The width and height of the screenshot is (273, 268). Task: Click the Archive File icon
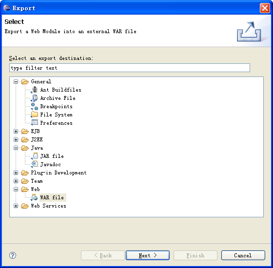point(35,98)
